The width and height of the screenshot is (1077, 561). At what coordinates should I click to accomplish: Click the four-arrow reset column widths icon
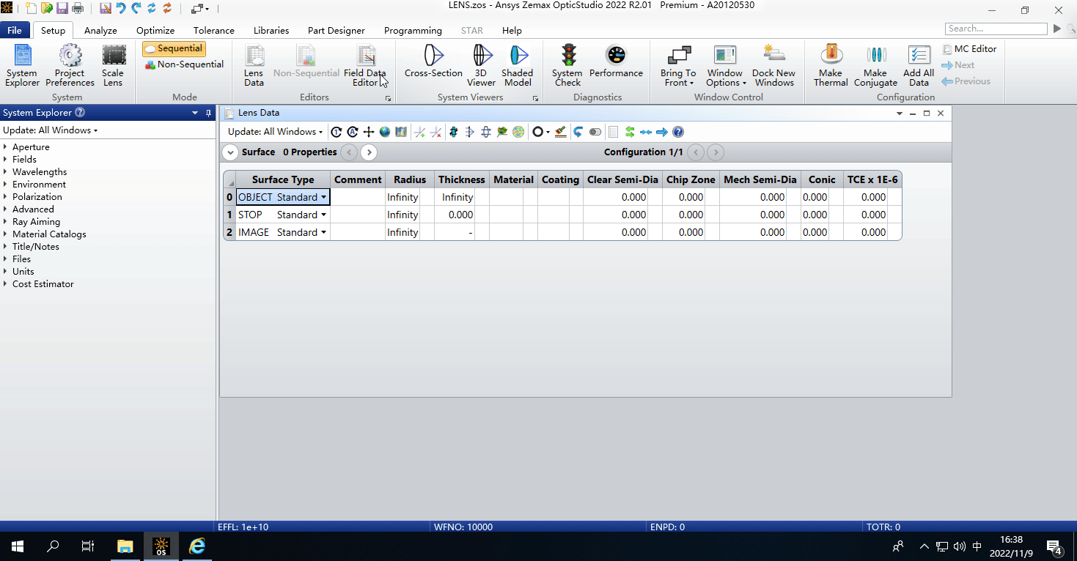369,132
